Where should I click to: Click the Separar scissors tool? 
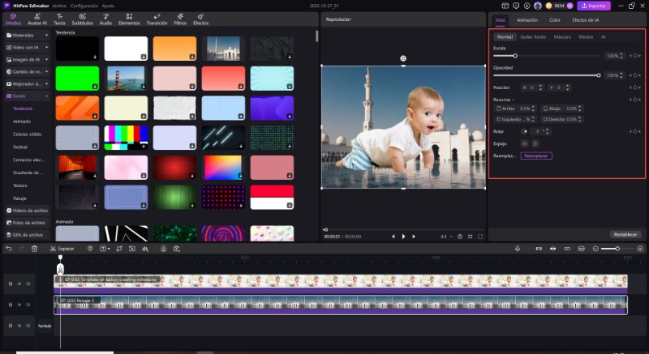tap(62, 249)
